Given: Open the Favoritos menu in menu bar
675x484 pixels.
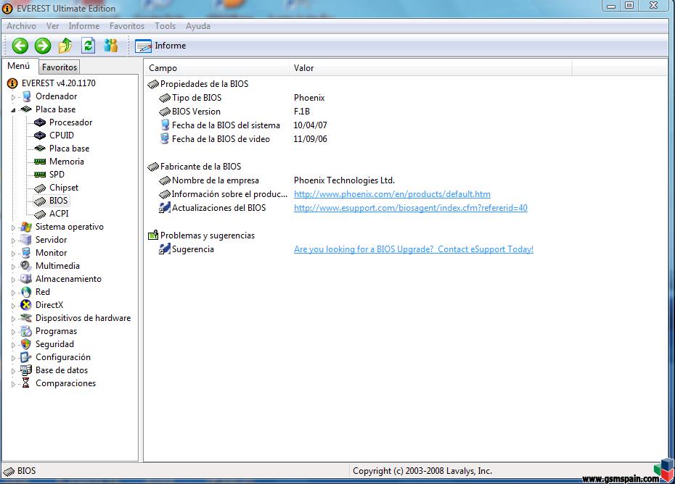Looking at the screenshot, I should 126,26.
